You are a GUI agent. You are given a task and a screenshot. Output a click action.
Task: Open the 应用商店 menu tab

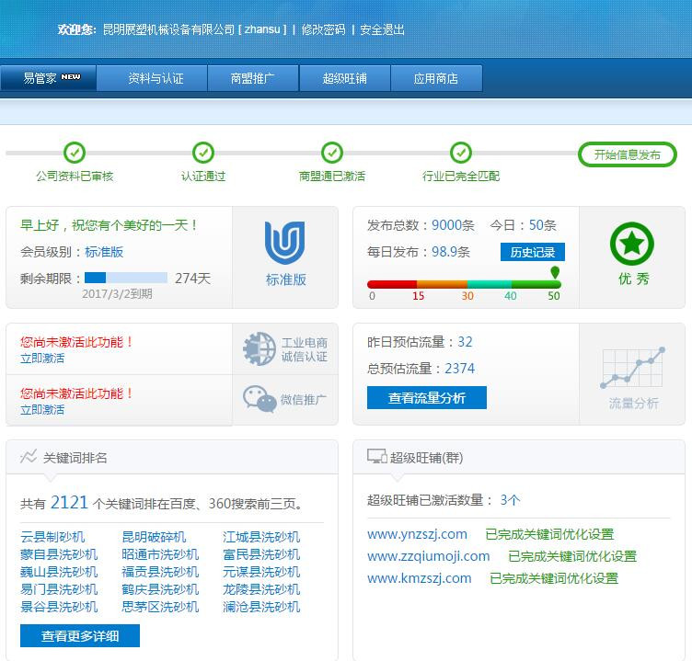(435, 78)
